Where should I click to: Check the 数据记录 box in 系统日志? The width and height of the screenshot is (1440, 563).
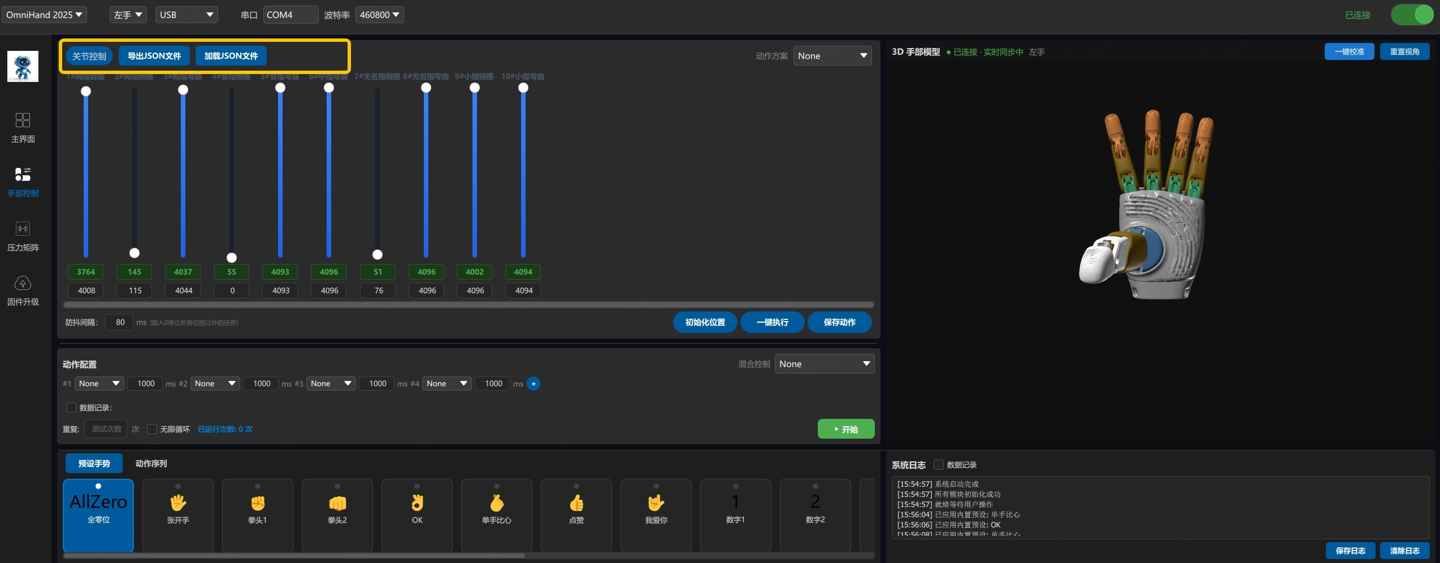(x=939, y=465)
